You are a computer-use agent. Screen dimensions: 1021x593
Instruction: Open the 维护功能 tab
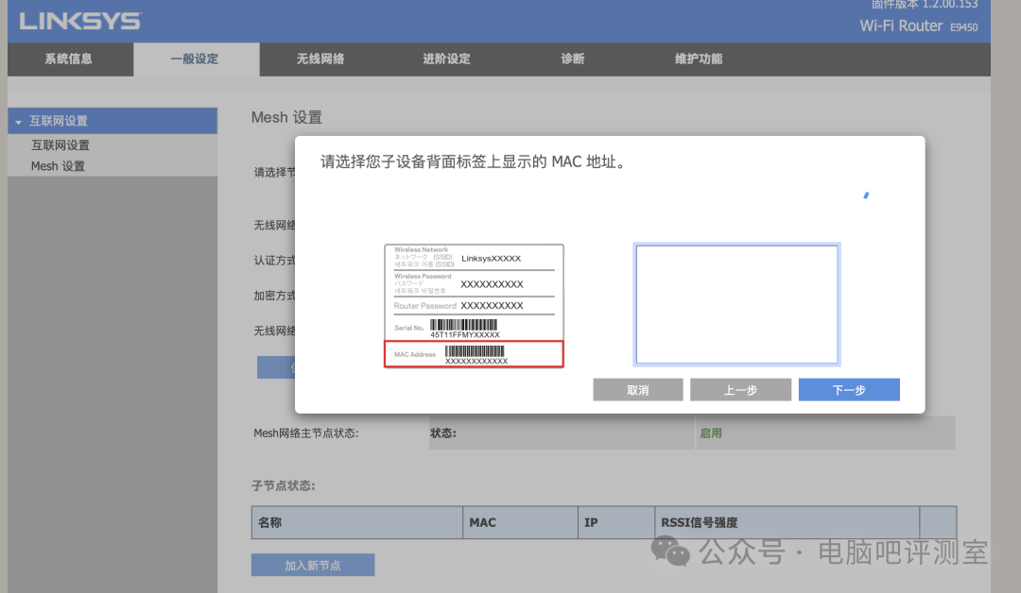[x=699, y=59]
